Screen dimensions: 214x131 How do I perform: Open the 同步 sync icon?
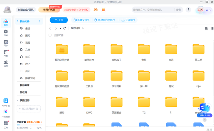[x=6, y=43]
